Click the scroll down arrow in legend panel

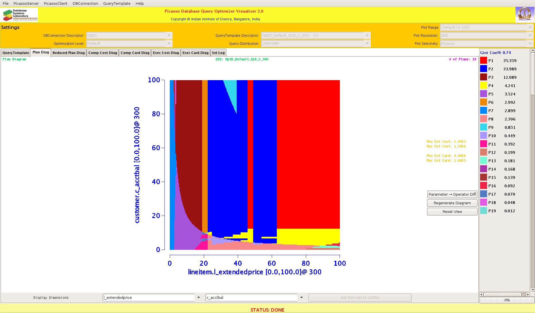tap(533, 290)
